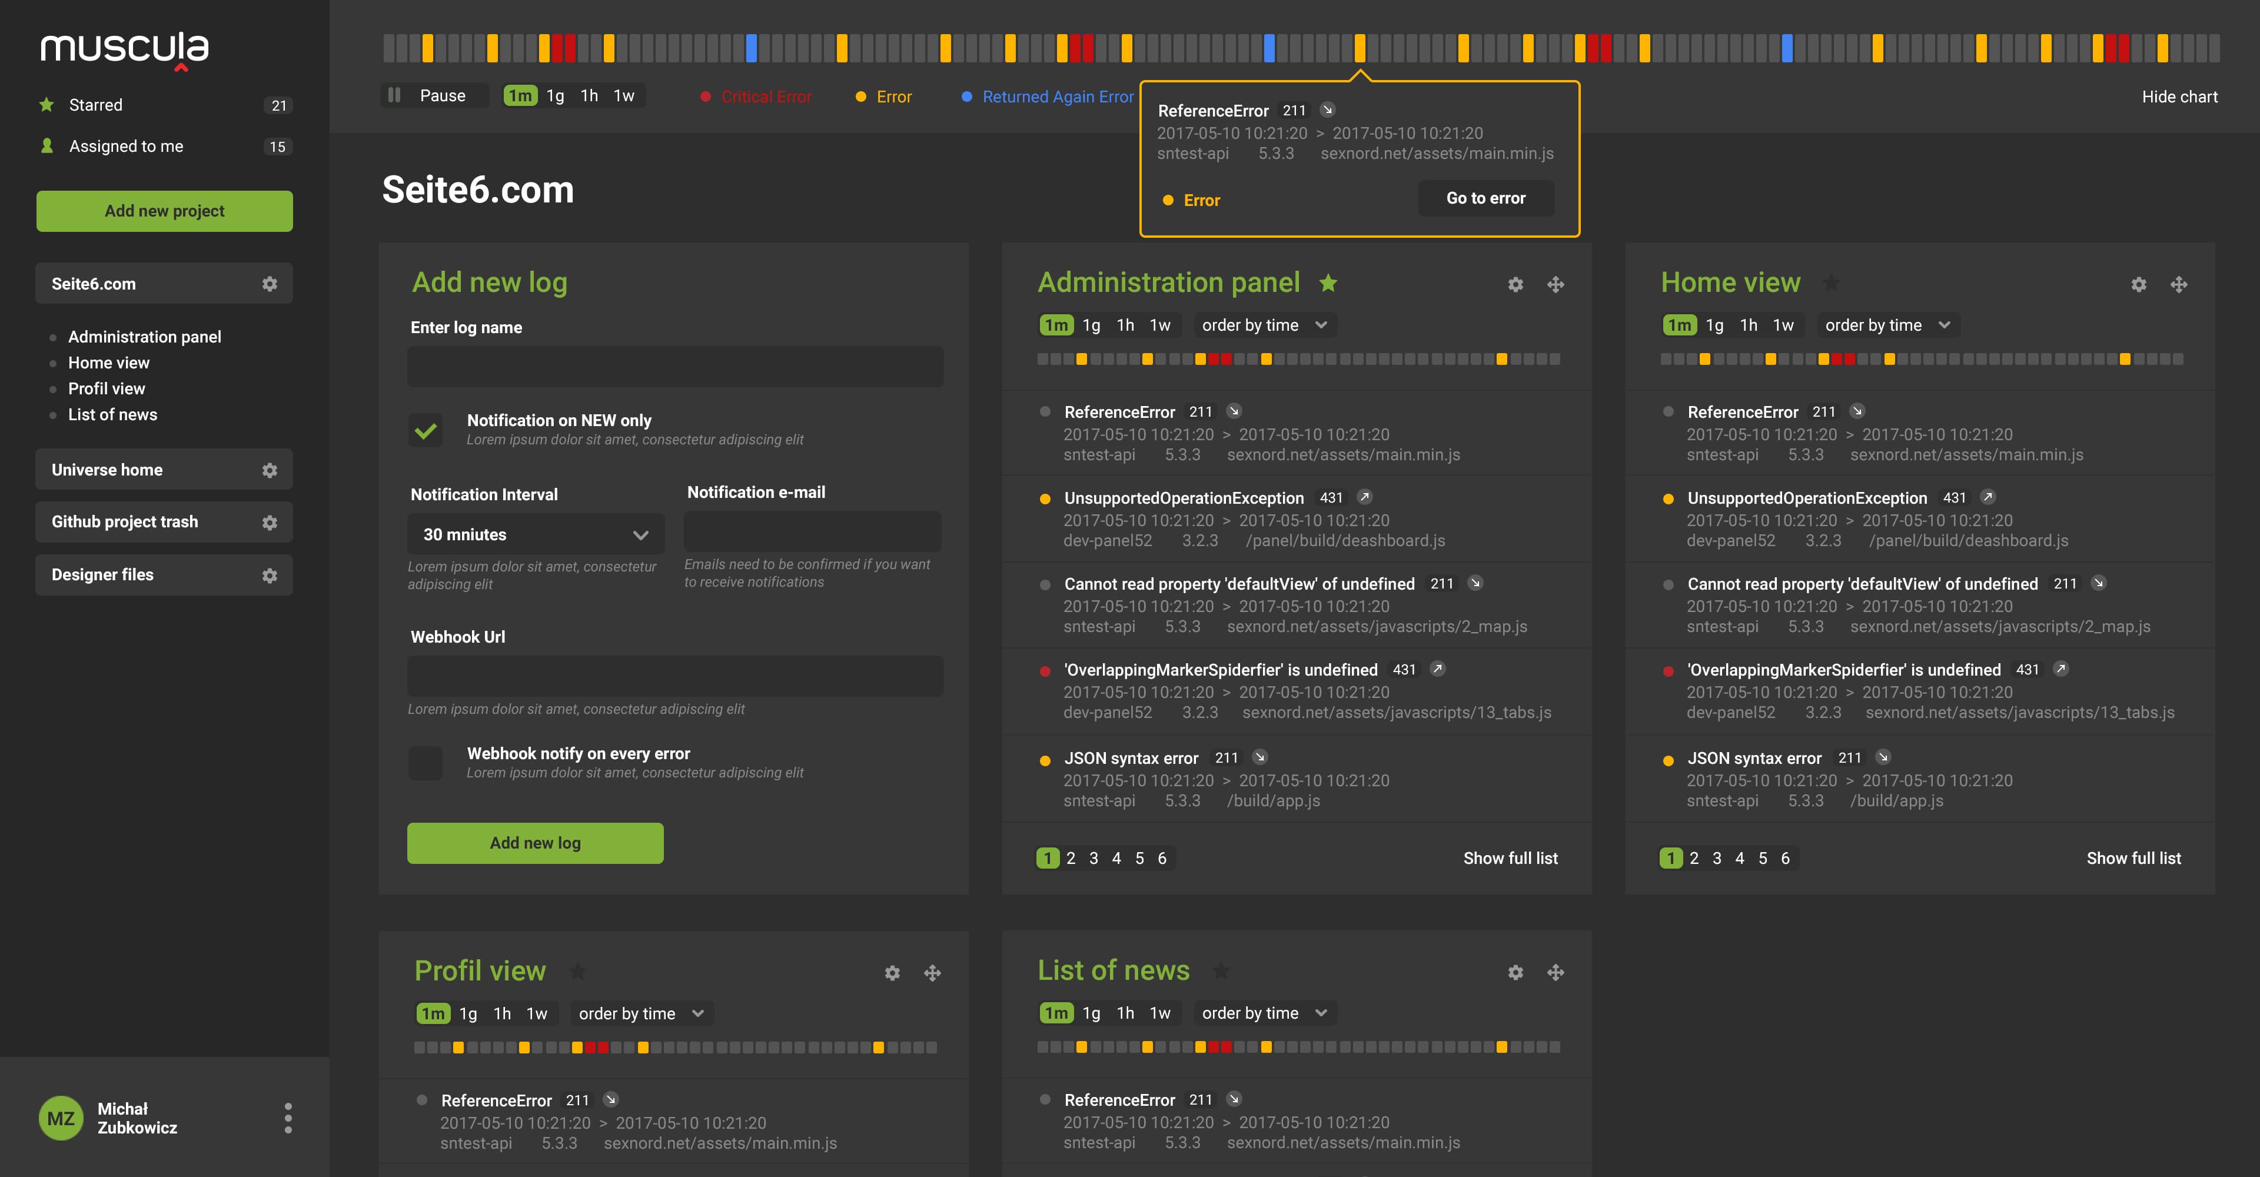Open Seite6.com project settings gear
Image resolution: width=2260 pixels, height=1177 pixels.
pos(270,284)
